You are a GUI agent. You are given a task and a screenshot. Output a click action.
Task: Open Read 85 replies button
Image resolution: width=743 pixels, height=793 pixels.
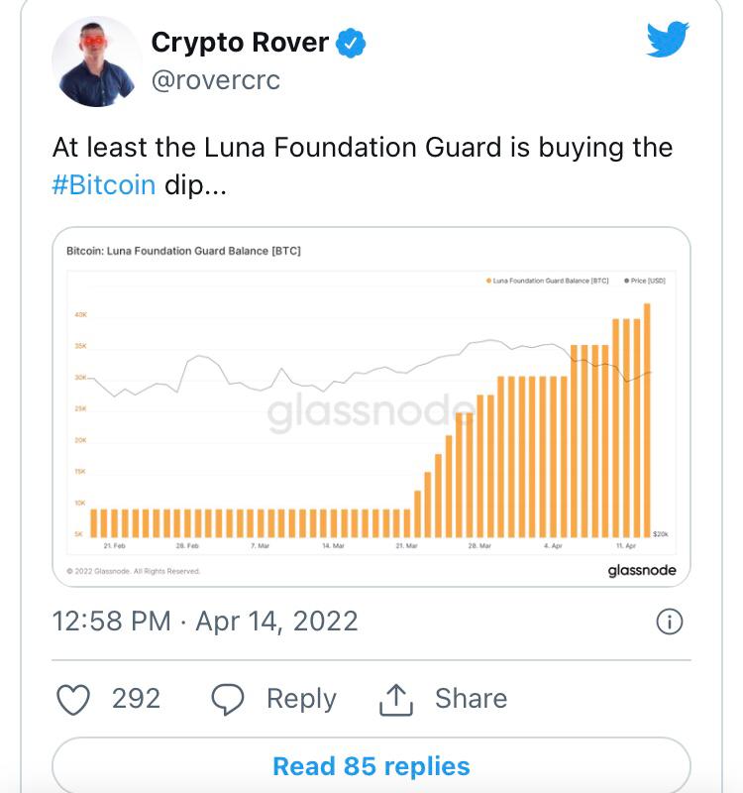pos(371,766)
